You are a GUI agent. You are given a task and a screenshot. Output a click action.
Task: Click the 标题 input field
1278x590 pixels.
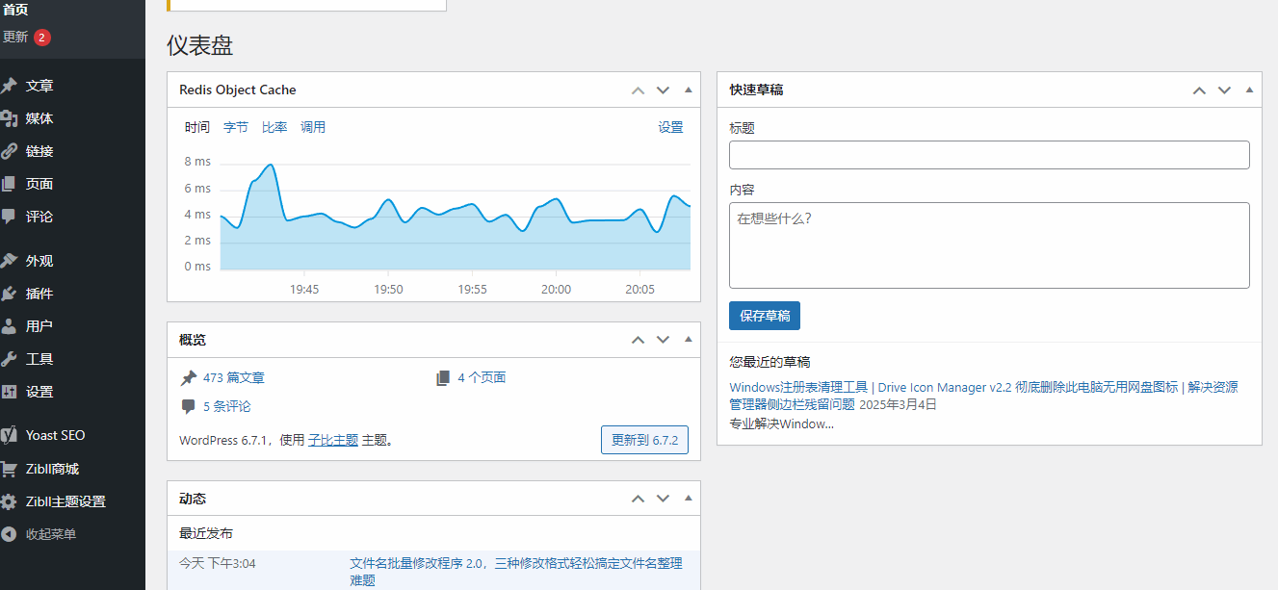[x=988, y=154]
